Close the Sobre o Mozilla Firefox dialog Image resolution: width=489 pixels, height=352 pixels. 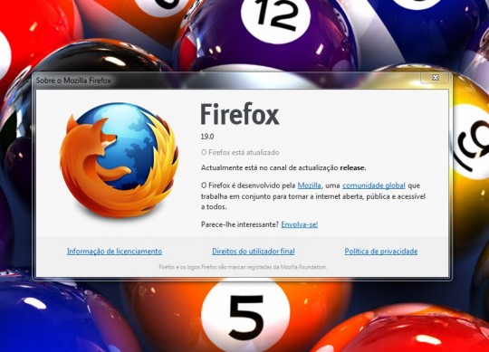pos(436,78)
